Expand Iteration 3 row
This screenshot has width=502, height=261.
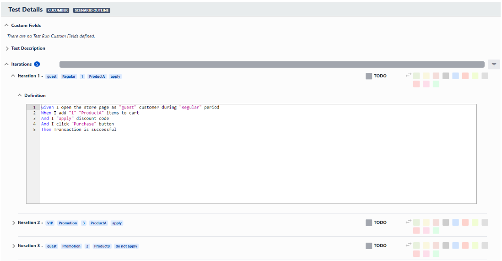(x=13, y=246)
